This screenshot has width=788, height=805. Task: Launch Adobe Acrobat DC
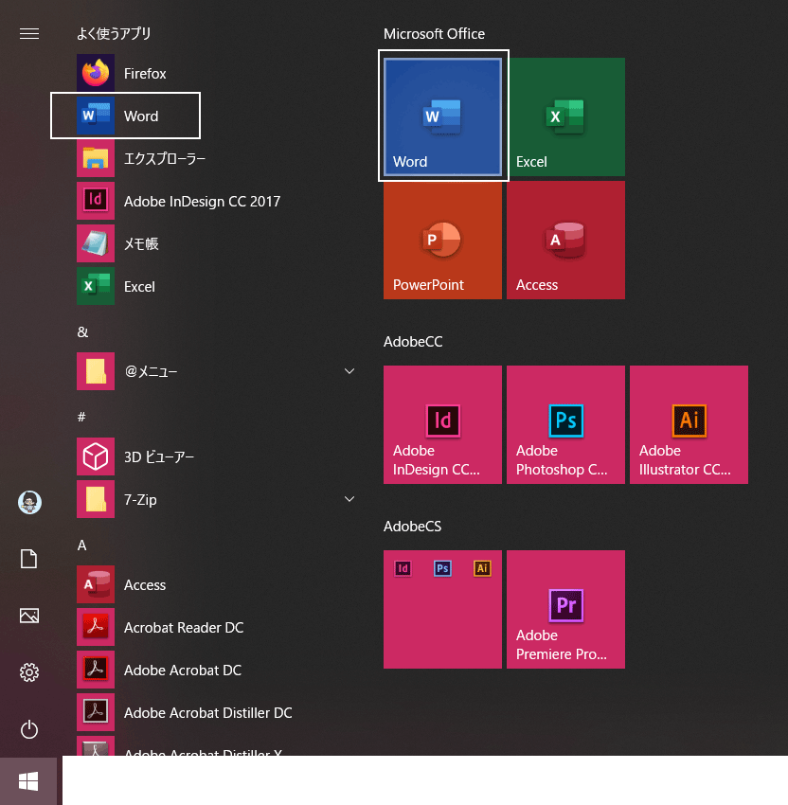(x=216, y=670)
